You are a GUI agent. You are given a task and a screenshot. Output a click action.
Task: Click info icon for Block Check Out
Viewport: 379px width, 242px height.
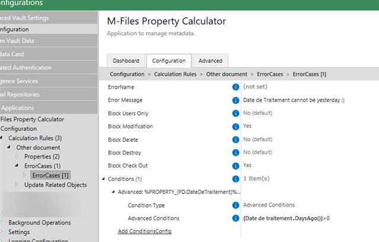click(236, 166)
